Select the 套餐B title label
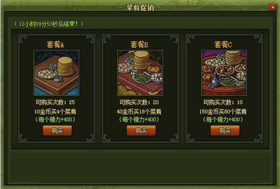Image resolution: width=280 pixels, height=189 pixels. 139,44
